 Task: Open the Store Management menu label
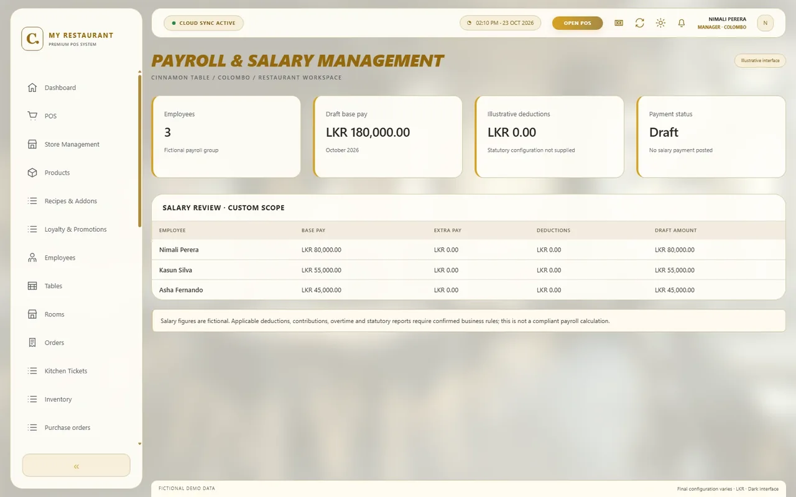[72, 144]
